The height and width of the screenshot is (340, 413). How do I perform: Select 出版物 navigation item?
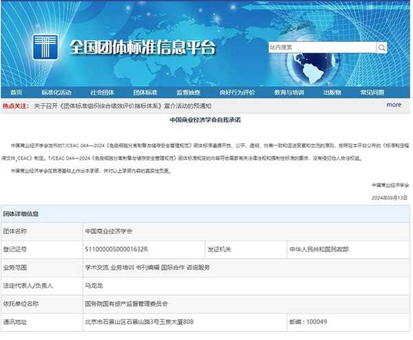[332, 92]
